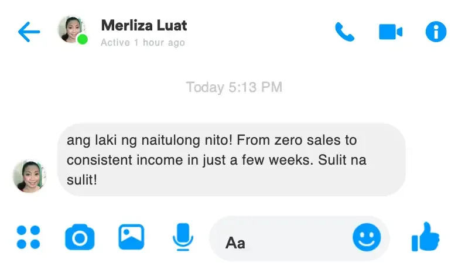The image size is (465, 273).
Task: Open the emoji picker
Action: pyautogui.click(x=366, y=238)
